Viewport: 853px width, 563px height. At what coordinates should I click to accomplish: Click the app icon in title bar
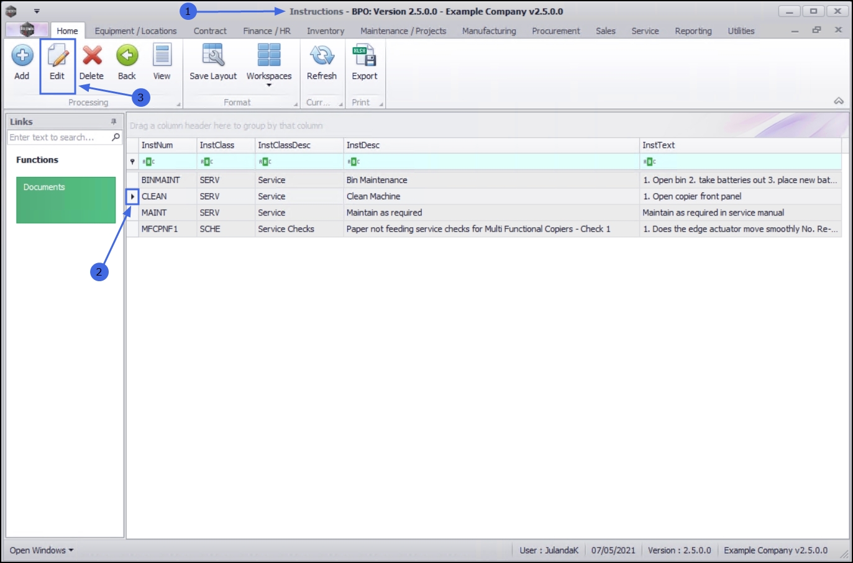point(11,11)
